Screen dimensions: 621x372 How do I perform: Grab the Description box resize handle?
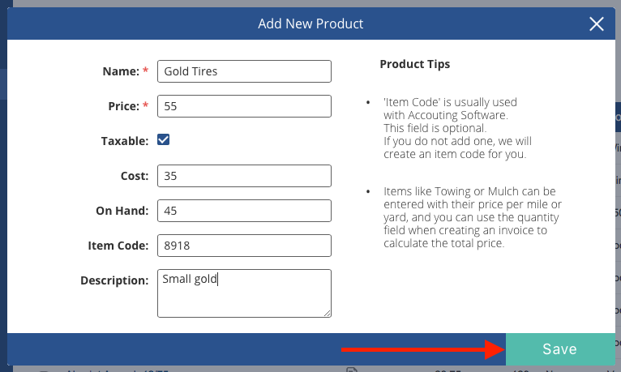[x=328, y=312]
